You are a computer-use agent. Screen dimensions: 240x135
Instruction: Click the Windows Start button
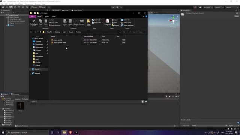pos(3,132)
